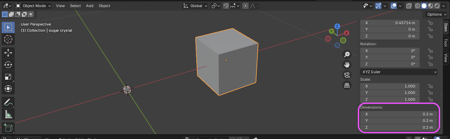Switch to the Tool sidebar tab
This screenshot has width=450, height=139.
click(x=446, y=43)
